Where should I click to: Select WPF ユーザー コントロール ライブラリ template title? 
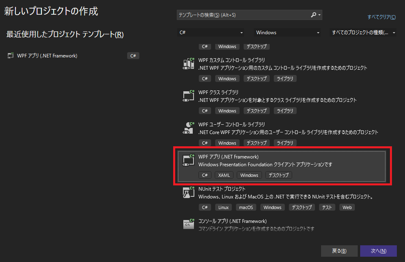pyautogui.click(x=231, y=125)
